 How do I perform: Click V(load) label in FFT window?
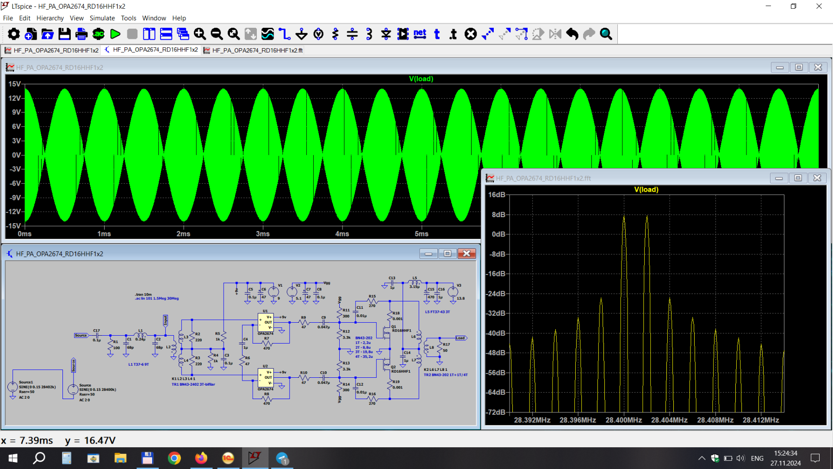click(646, 189)
